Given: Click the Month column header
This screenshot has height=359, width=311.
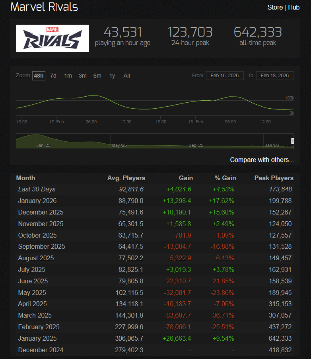Looking at the screenshot, I should tap(25, 178).
